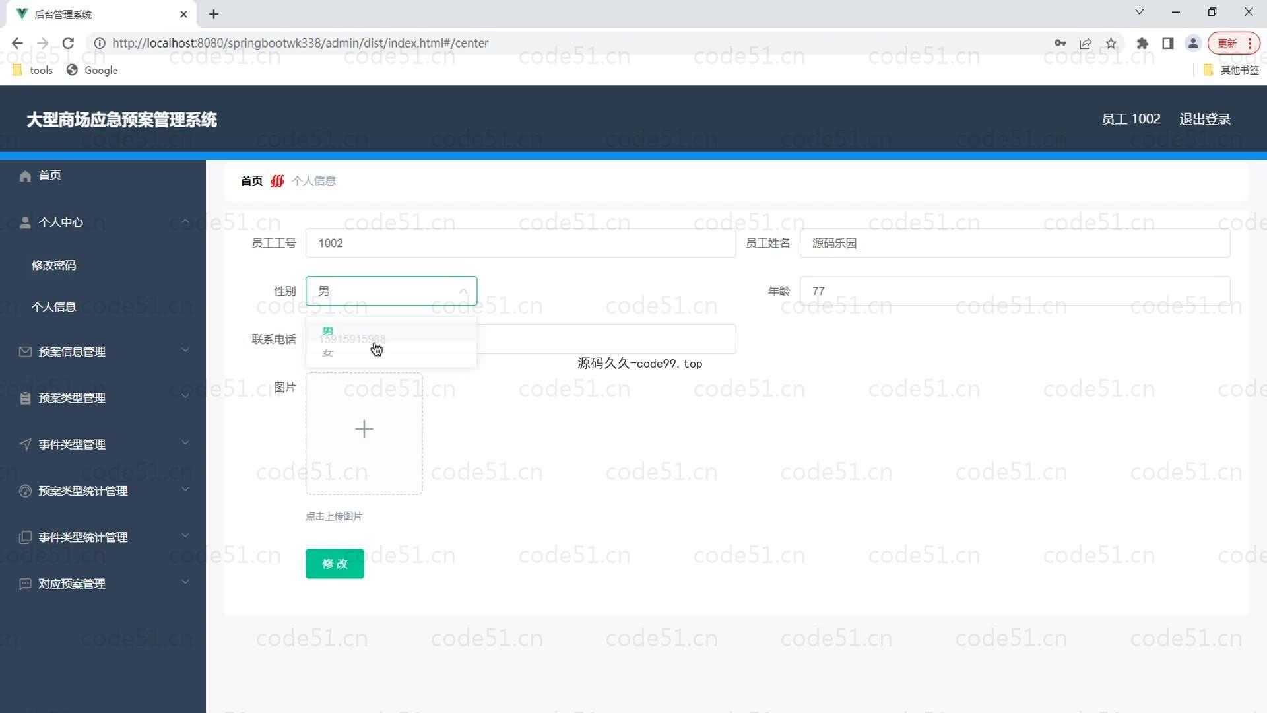This screenshot has height=713, width=1267.
Task: Toggle the browser side panel icon
Action: (x=1167, y=43)
